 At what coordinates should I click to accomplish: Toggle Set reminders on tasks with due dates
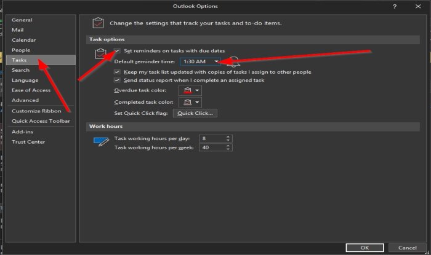tap(117, 51)
